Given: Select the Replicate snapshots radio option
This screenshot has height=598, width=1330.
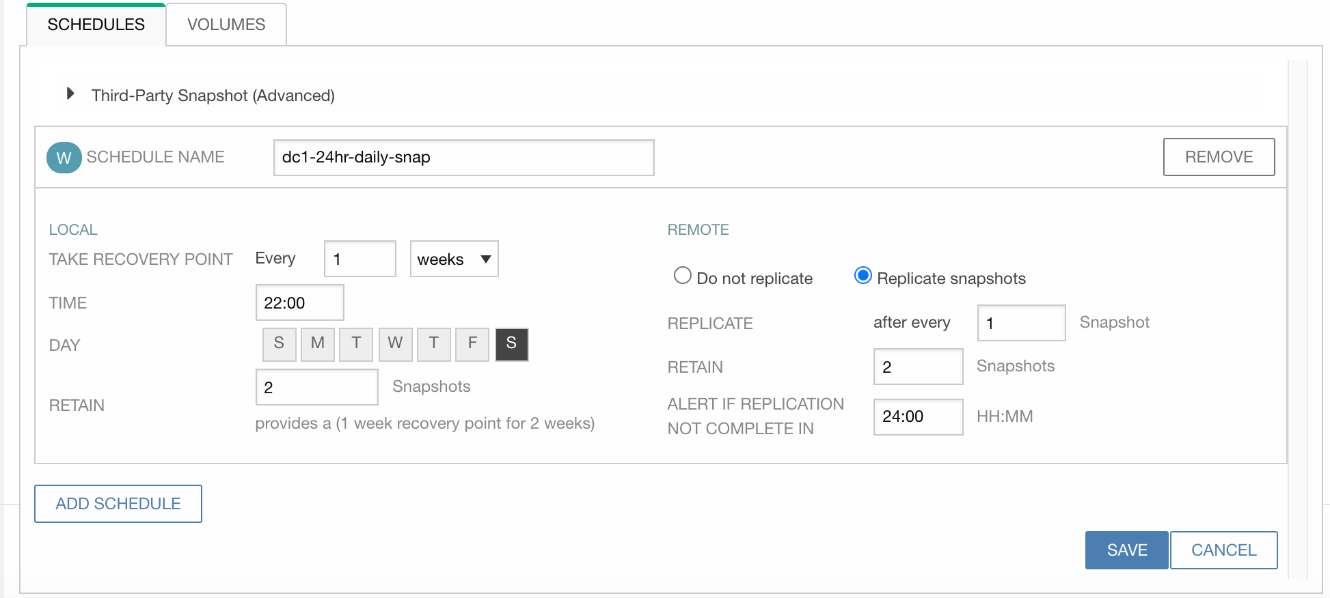Looking at the screenshot, I should click(x=863, y=276).
